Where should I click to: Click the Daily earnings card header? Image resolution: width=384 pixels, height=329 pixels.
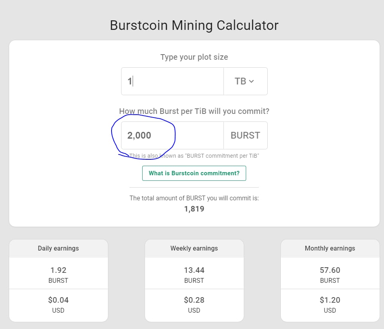[x=58, y=248]
